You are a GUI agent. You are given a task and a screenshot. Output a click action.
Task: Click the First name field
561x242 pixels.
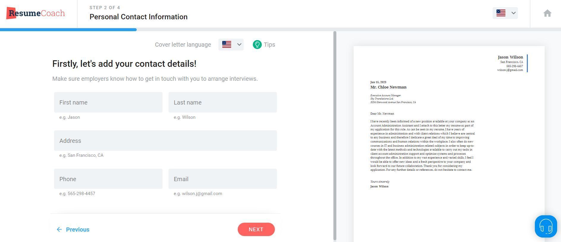(108, 102)
